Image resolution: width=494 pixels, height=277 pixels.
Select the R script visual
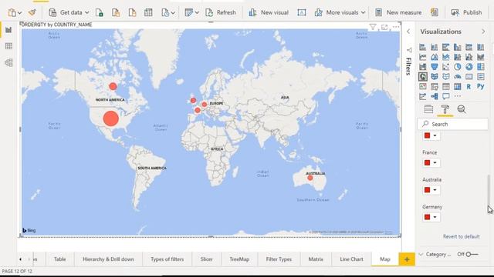click(469, 86)
